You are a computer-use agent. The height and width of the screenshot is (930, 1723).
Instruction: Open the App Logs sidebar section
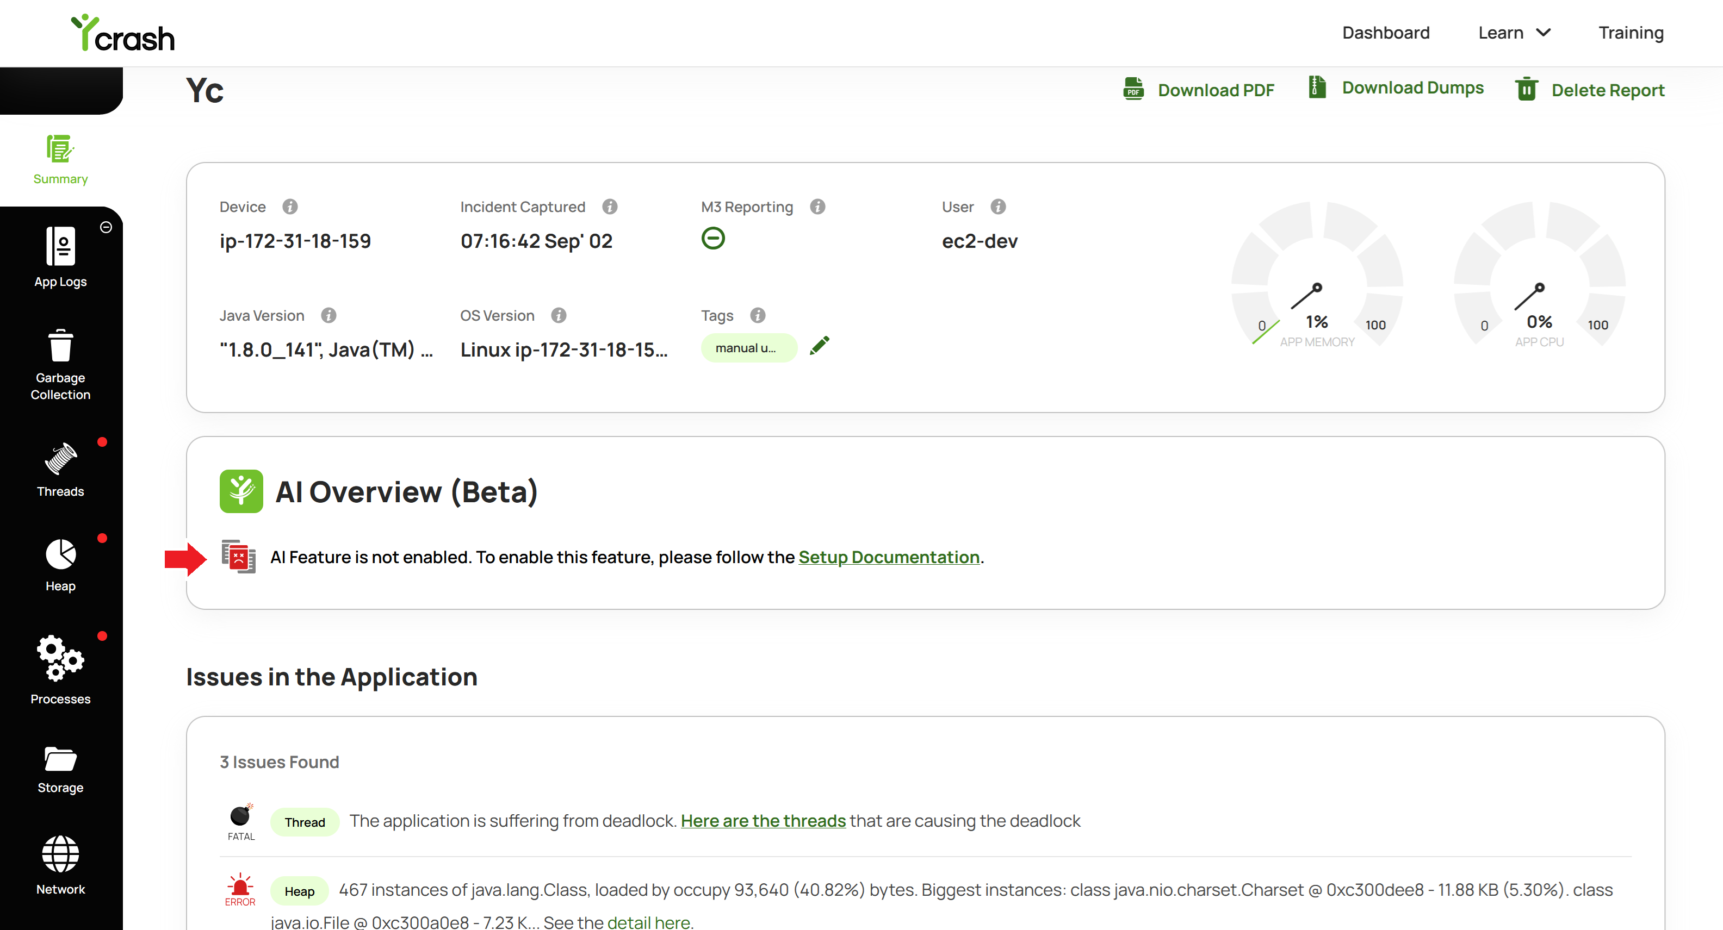(60, 258)
